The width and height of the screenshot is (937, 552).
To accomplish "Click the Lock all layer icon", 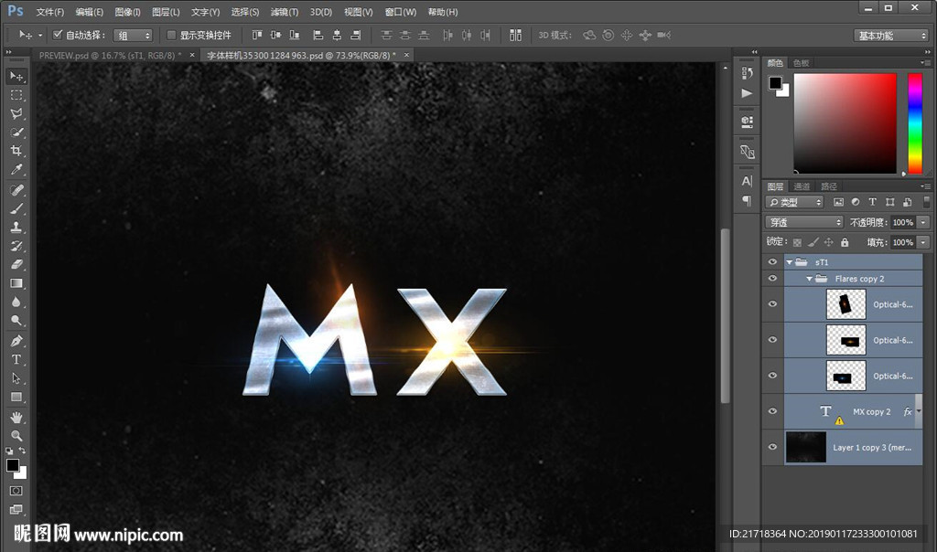I will coord(845,242).
